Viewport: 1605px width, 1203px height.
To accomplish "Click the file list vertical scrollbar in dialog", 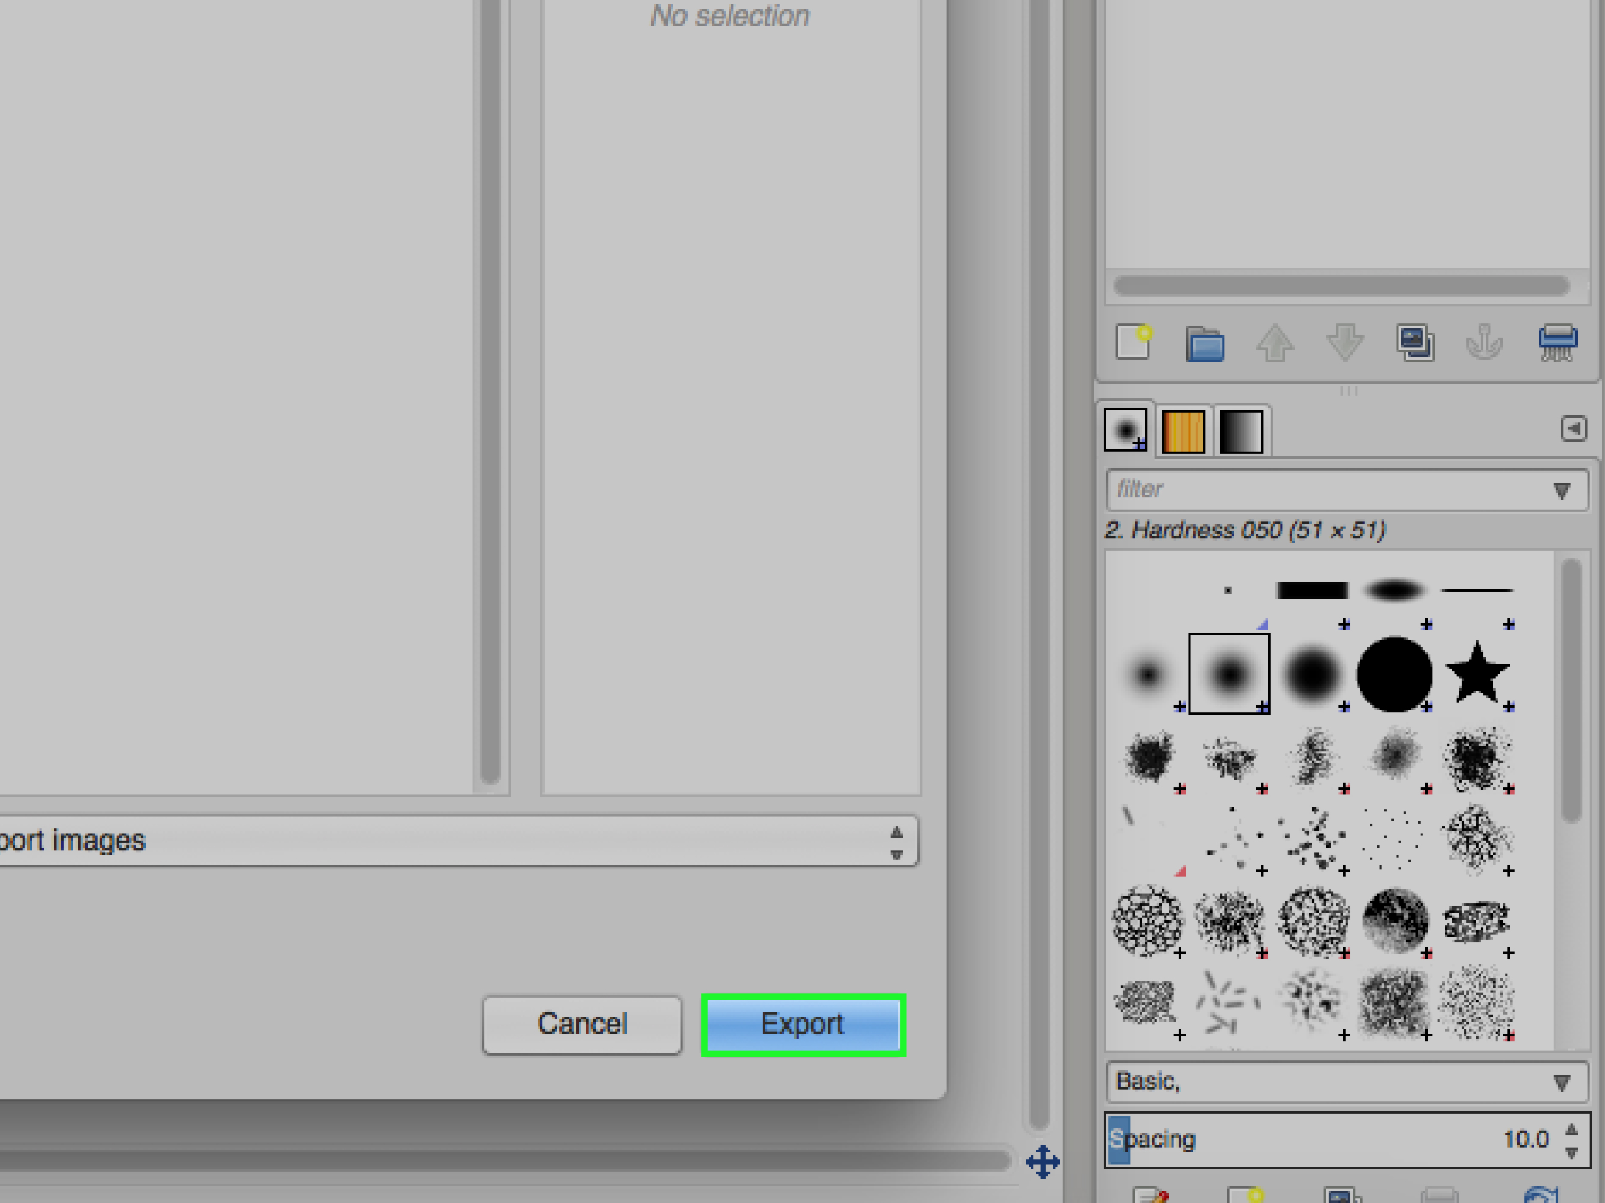I will coord(490,392).
